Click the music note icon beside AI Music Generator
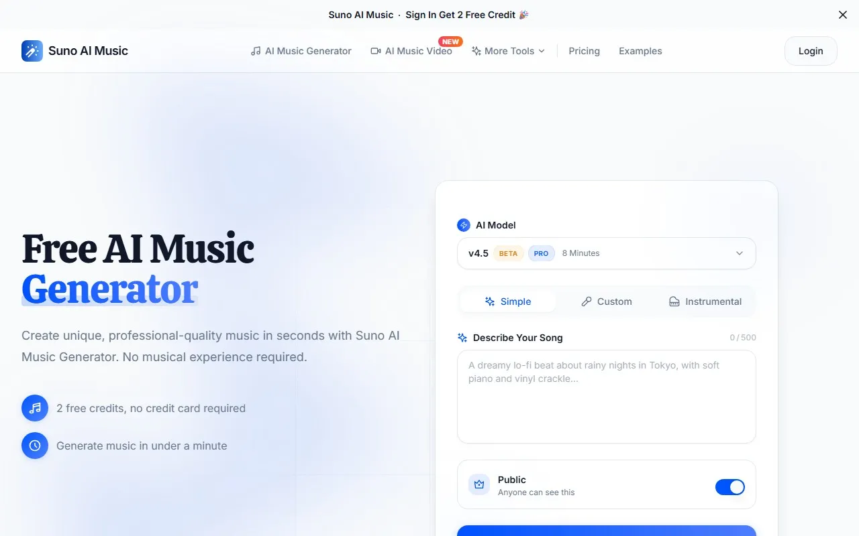This screenshot has width=859, height=536. point(256,51)
